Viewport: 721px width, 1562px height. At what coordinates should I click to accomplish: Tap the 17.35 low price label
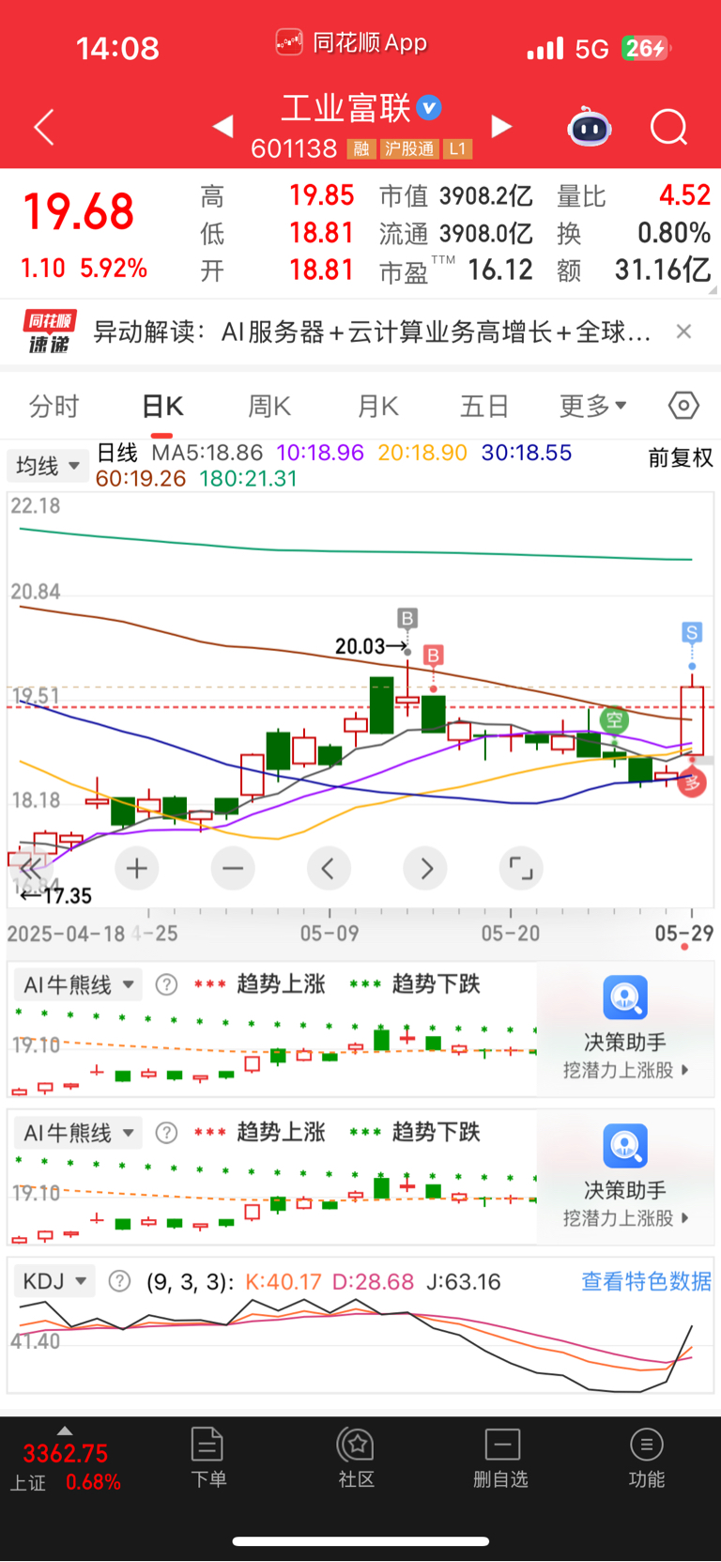click(x=68, y=896)
